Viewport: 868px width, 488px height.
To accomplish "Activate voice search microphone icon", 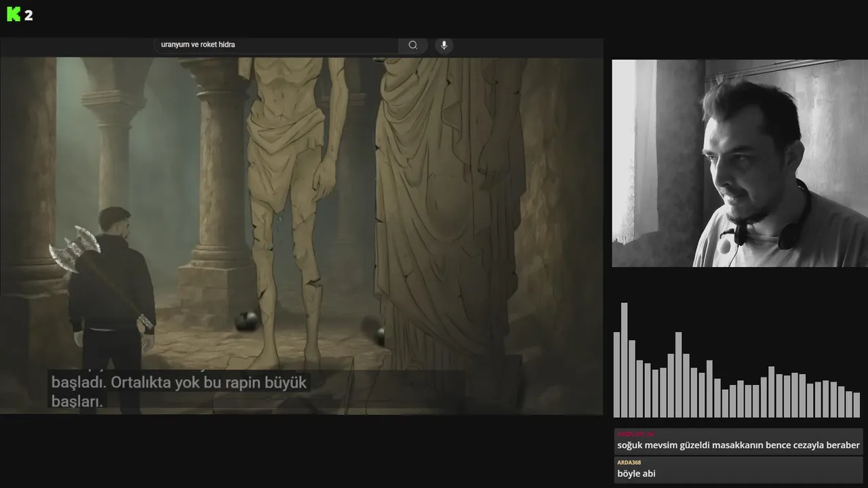I will (444, 45).
